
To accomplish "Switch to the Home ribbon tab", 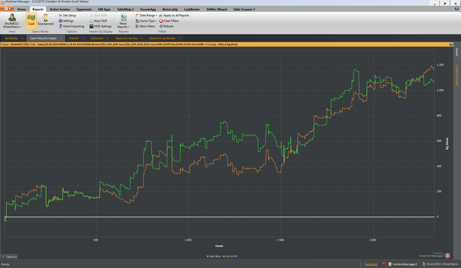I will 22,9.
